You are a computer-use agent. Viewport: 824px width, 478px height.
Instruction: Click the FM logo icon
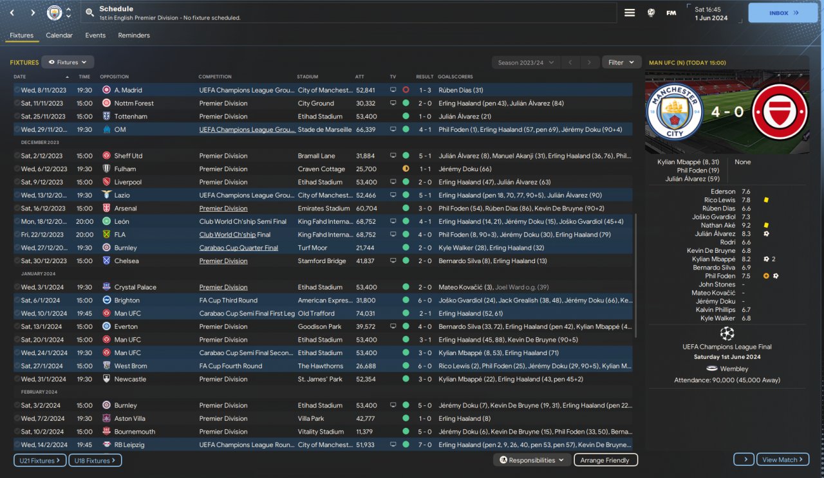click(671, 13)
